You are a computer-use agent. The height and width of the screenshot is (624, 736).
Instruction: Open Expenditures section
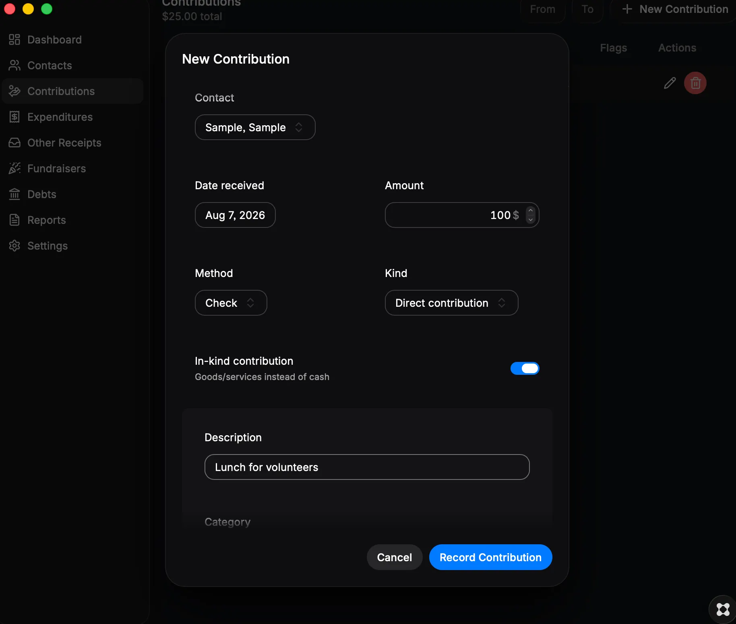click(72, 117)
